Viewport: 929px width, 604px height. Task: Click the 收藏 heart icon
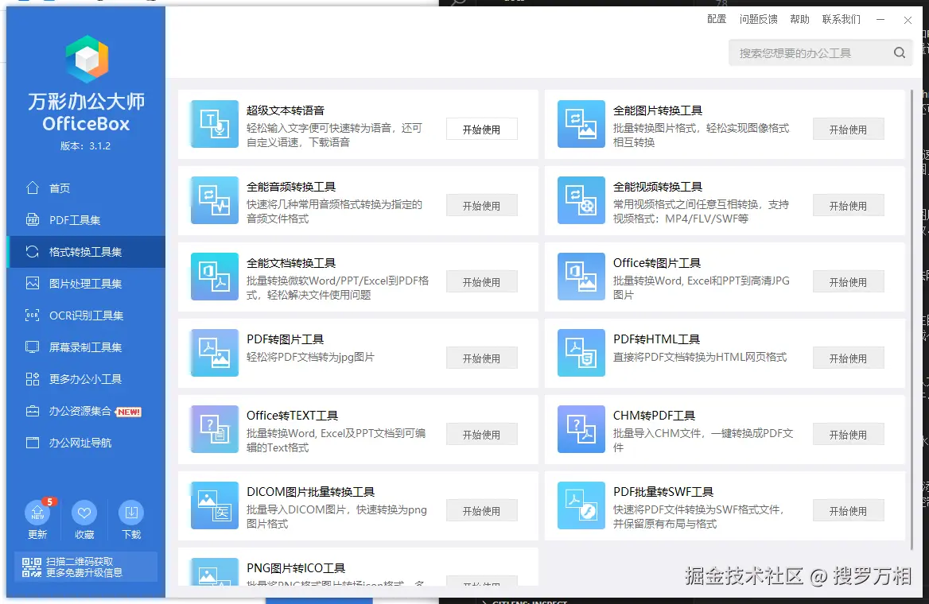pos(84,513)
